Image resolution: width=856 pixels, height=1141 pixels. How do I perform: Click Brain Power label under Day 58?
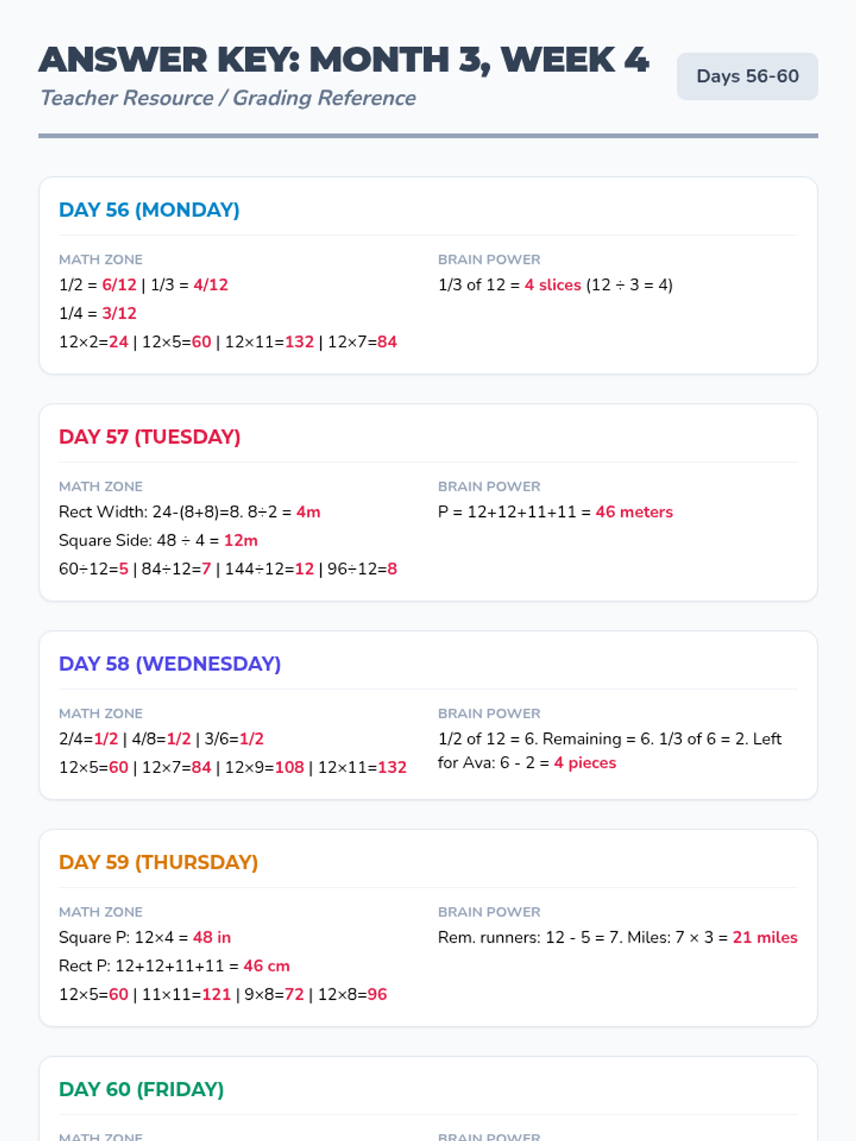pos(489,713)
